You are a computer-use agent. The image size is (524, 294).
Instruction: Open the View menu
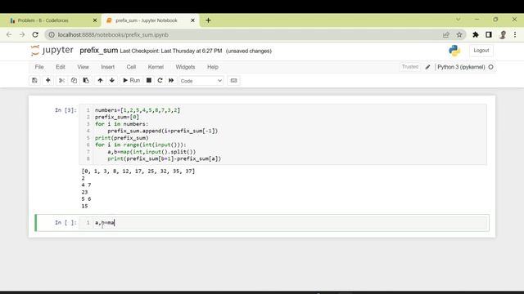coord(84,67)
